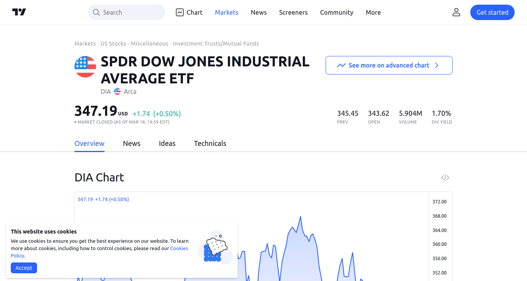Open the News menu in top navigation
The height and width of the screenshot is (281, 527).
pyautogui.click(x=258, y=12)
